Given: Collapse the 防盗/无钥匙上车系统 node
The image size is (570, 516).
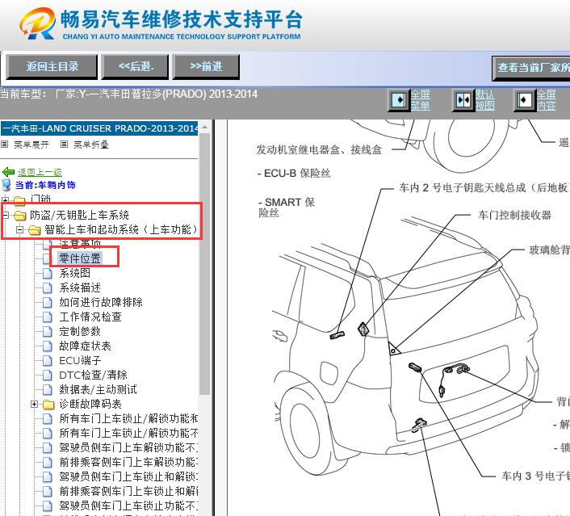Looking at the screenshot, I should click(x=5, y=216).
